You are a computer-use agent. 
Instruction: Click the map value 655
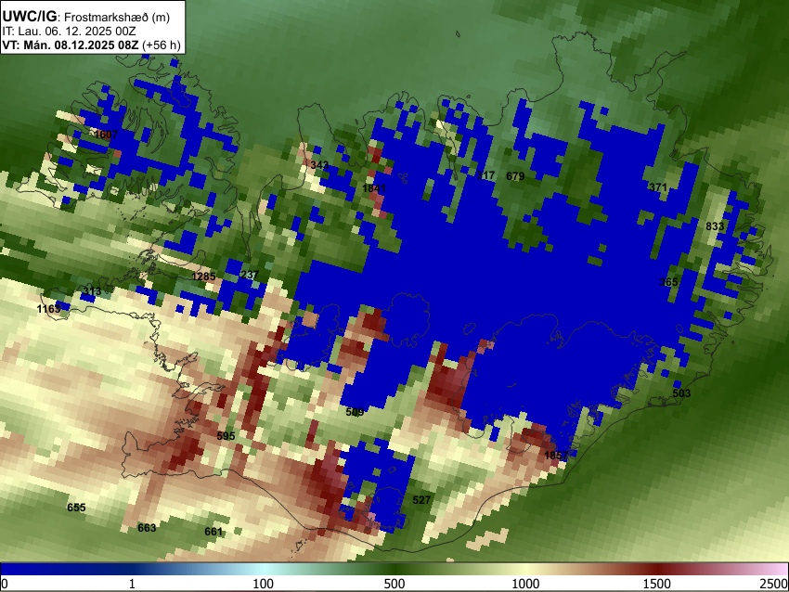point(76,508)
